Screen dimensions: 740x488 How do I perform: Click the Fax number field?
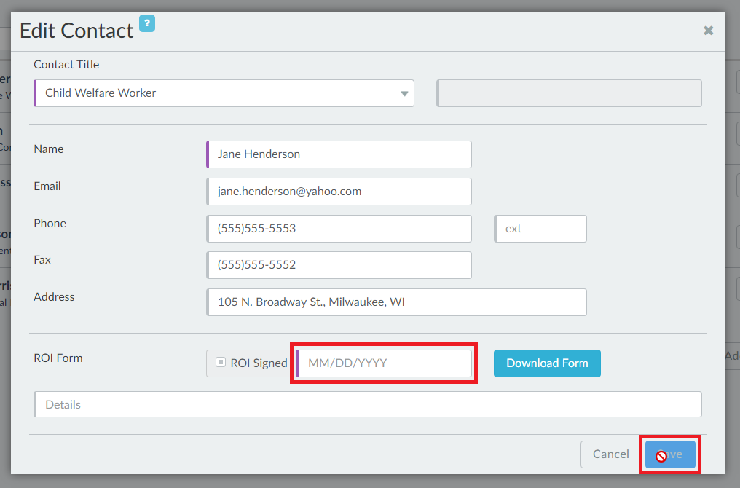(339, 265)
